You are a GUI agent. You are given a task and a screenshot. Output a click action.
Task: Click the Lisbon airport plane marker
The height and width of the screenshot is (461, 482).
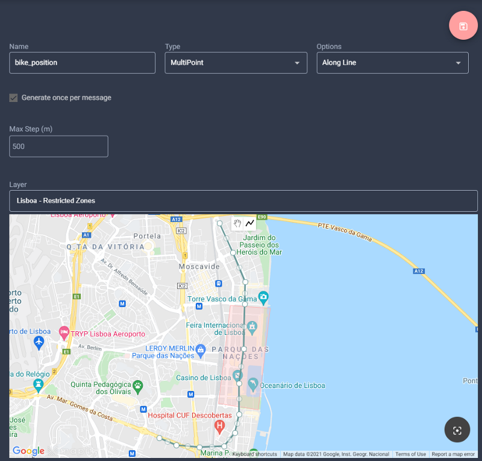(39, 343)
